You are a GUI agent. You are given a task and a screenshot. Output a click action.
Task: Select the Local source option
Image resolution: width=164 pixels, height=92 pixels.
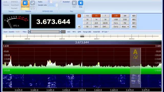click(5, 2)
